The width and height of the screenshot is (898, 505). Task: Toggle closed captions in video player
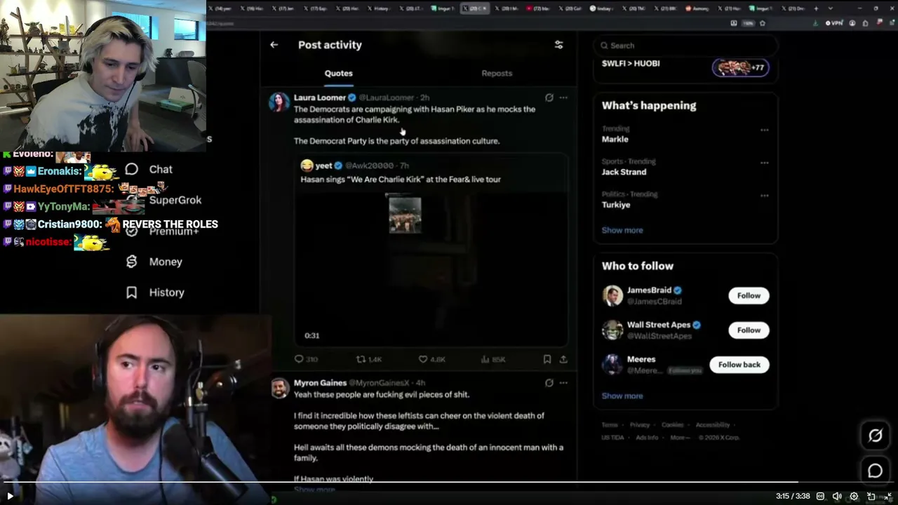pyautogui.click(x=820, y=496)
